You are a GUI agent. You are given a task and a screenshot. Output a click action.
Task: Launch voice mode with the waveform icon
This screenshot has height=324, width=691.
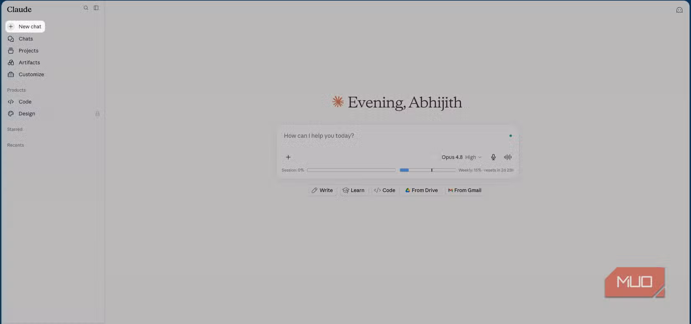pos(508,157)
